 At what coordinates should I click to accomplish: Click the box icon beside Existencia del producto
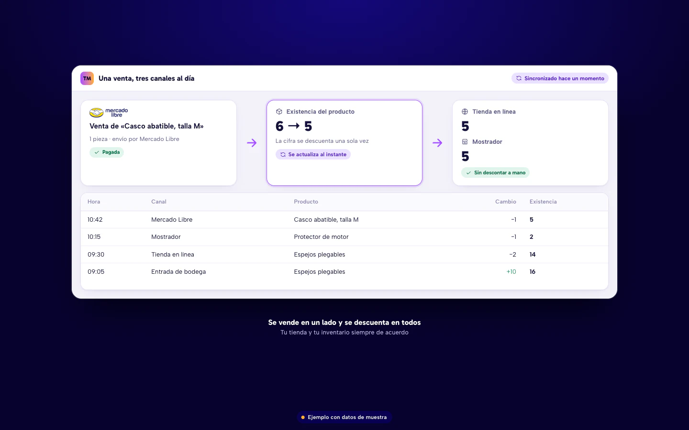click(279, 112)
